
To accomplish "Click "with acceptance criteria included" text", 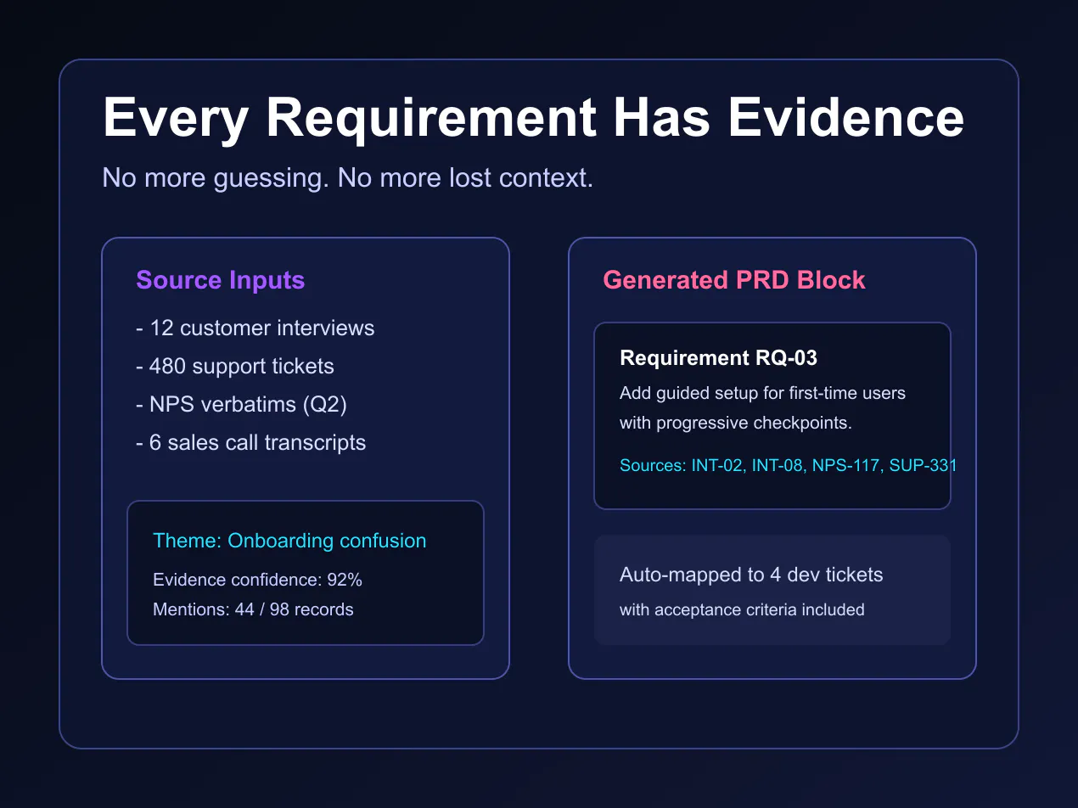I will (742, 609).
